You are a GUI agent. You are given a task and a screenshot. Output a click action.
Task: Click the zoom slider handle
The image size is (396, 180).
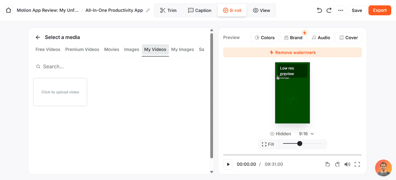coord(300,144)
